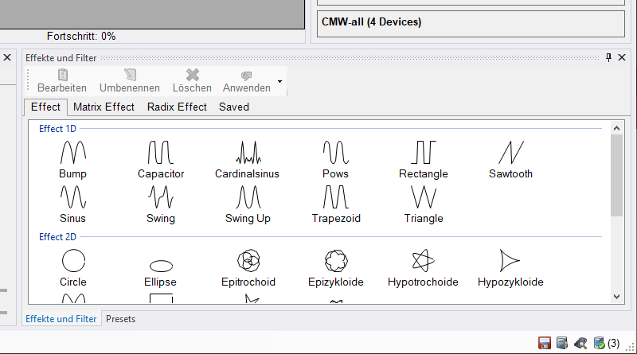This screenshot has height=354, width=637.
Task: Open the Radix Effect tab
Action: tap(177, 107)
